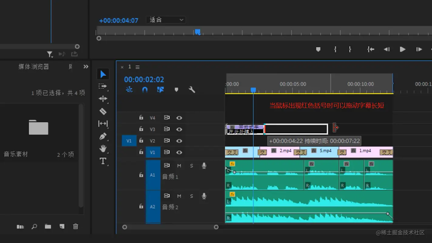The height and width of the screenshot is (243, 432).
Task: Open the 适合 zoom level dropdown
Action: click(x=166, y=20)
